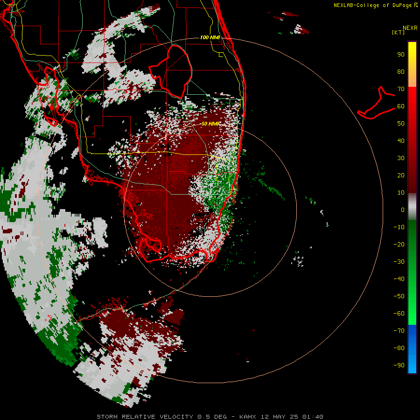Screen dimensions: 420x420
Task: Click the -60 value on velocity scale
Action: point(399,314)
